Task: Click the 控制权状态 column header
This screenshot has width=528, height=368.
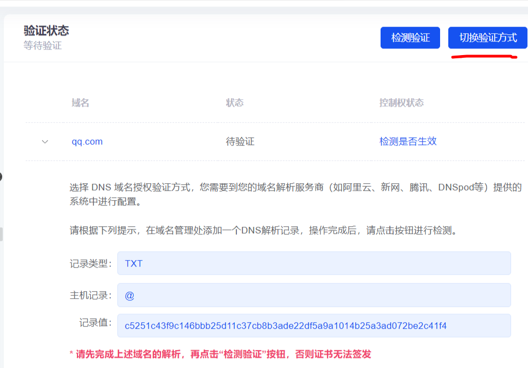Action: point(401,103)
